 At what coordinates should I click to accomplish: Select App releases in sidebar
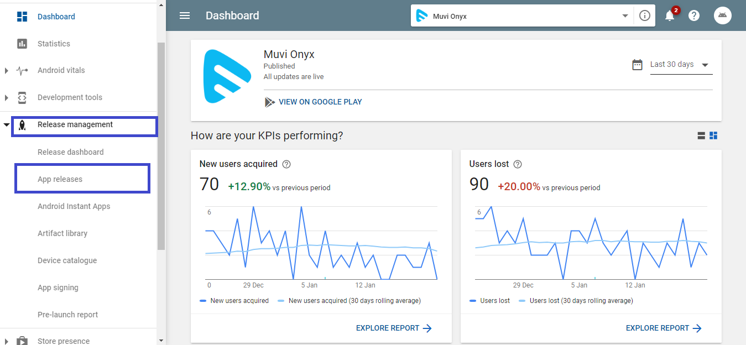(60, 179)
